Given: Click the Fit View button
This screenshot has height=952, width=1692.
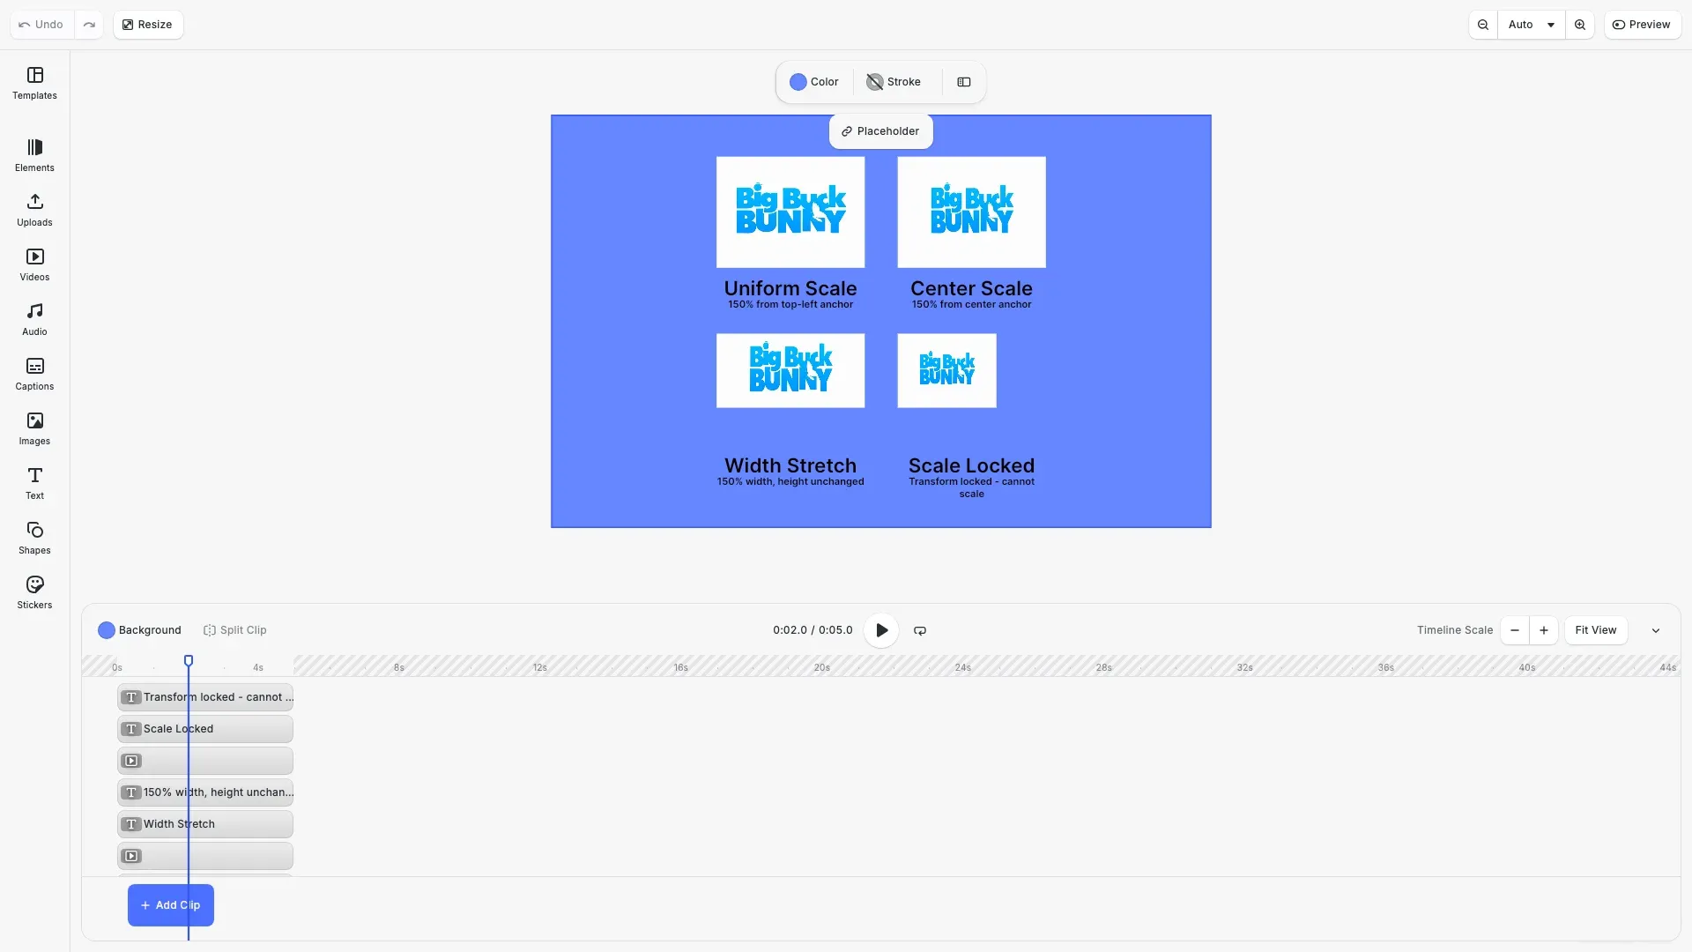Looking at the screenshot, I should point(1596,630).
